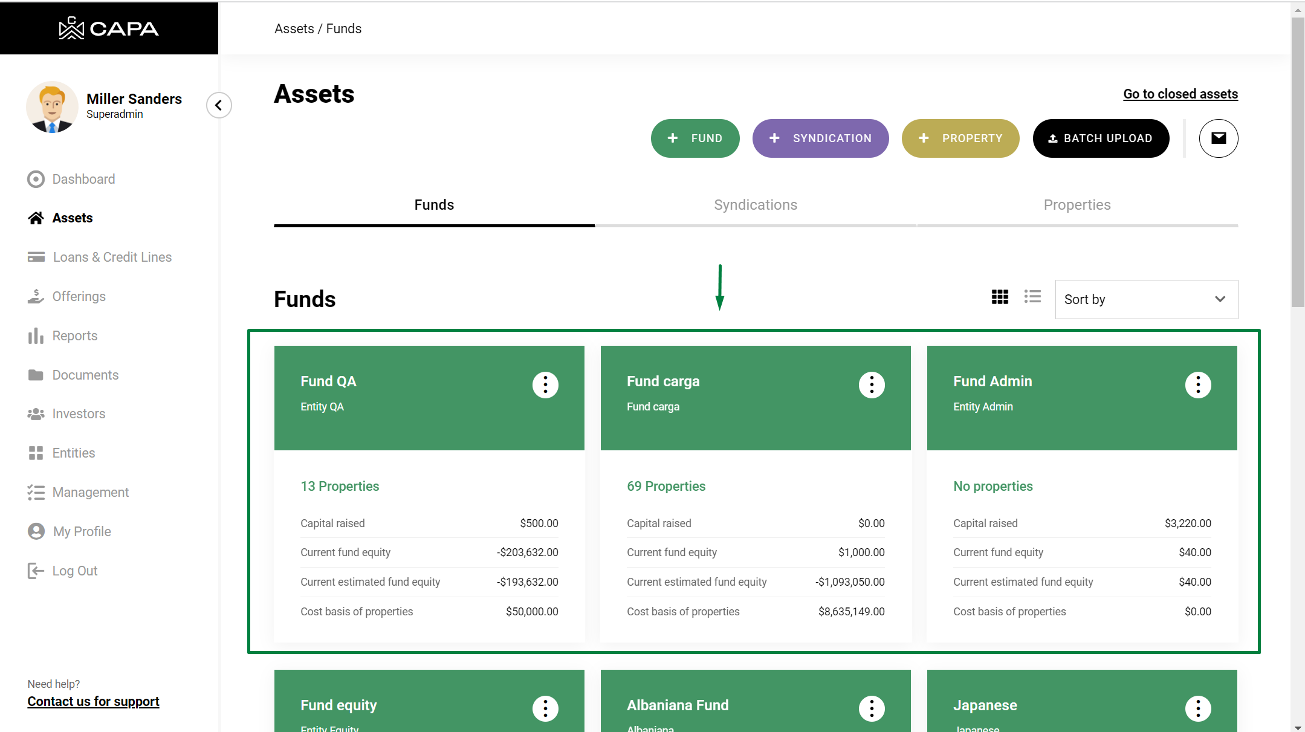Open the envelope mail icon button

[x=1218, y=138]
